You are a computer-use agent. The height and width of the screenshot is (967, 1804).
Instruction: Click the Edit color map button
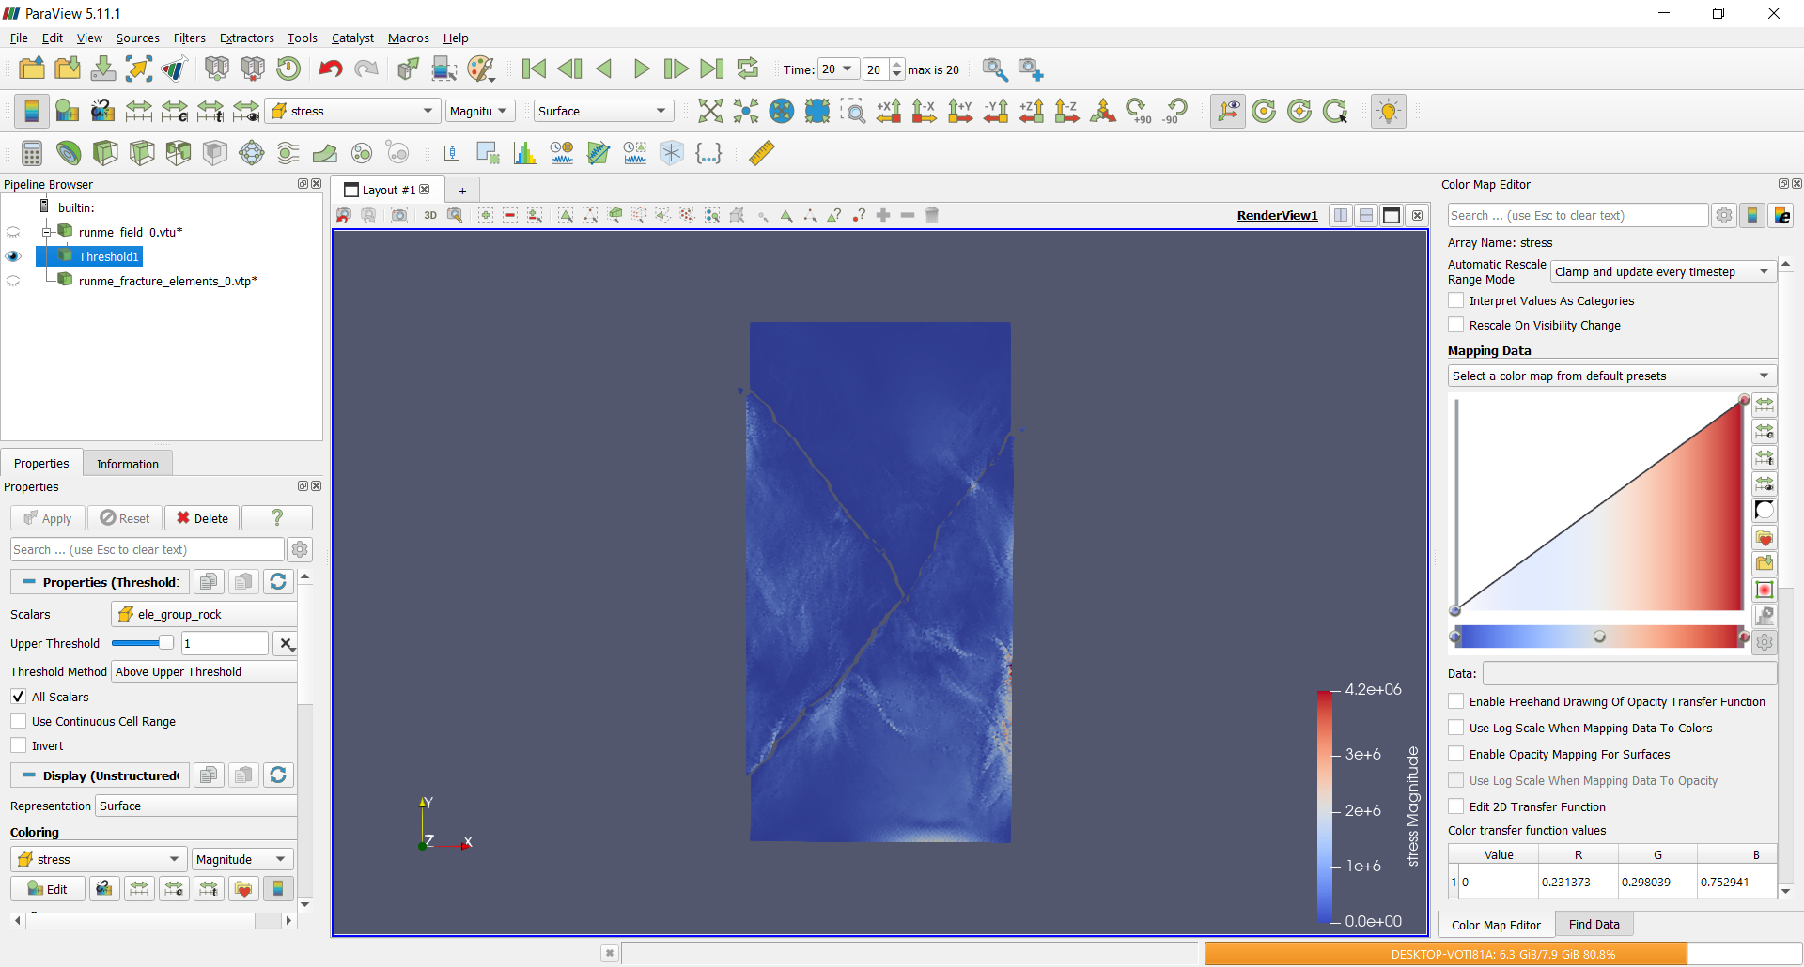click(x=48, y=889)
